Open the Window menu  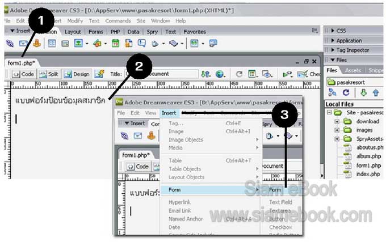click(x=161, y=20)
